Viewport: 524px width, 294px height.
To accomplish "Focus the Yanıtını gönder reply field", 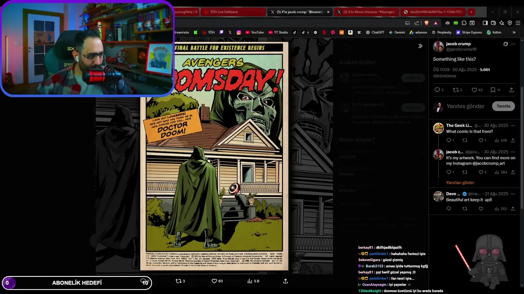I will 465,106.
